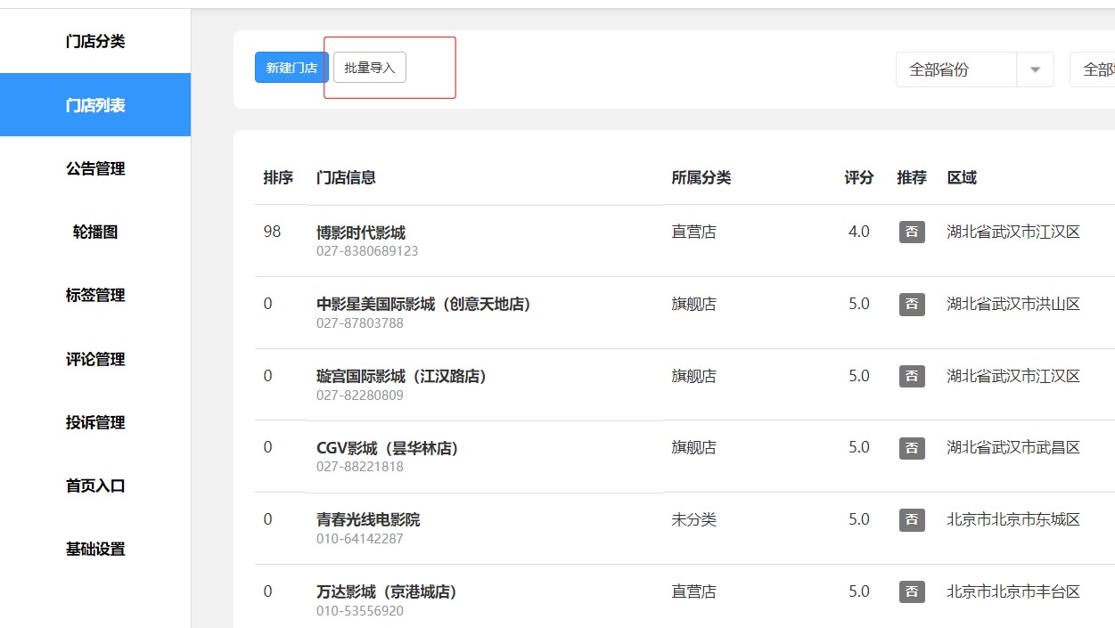The image size is (1115, 628).
Task: Select 门店列表 sidebar item
Action: [x=95, y=105]
